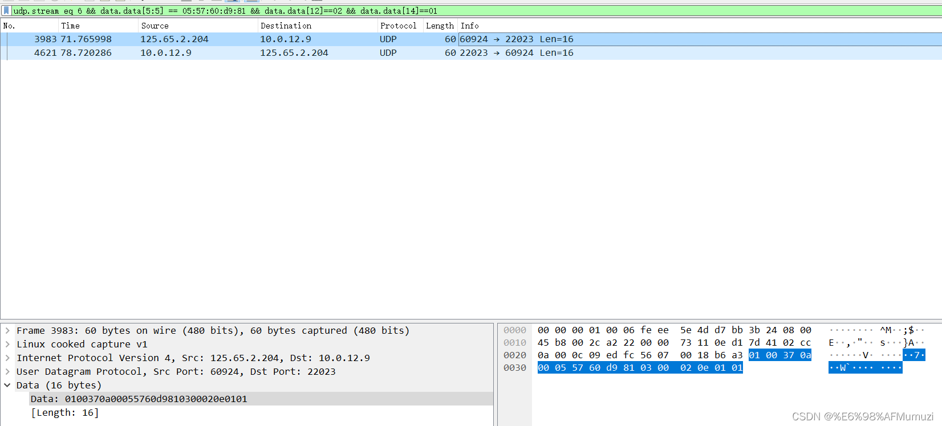Select User Datagram Protocol line

tap(176, 371)
